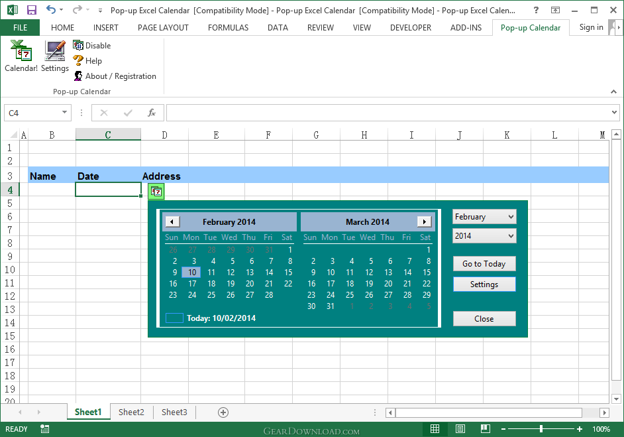The width and height of the screenshot is (624, 437).
Task: Open the February month dropdown
Action: tap(484, 216)
